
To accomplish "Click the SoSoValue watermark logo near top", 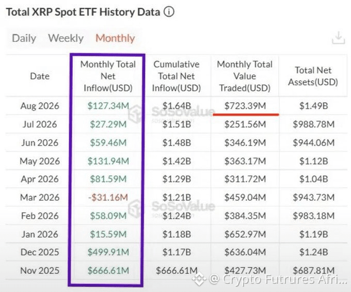I will (x=136, y=113).
